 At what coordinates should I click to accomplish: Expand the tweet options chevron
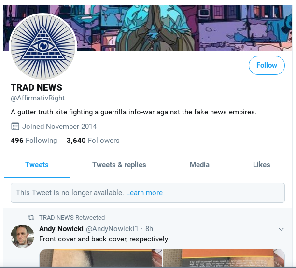pos(281,229)
